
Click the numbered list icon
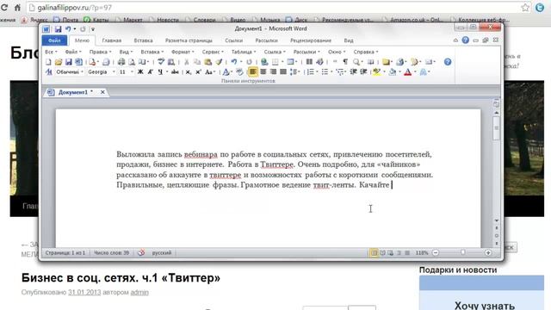pyautogui.click(x=311, y=72)
